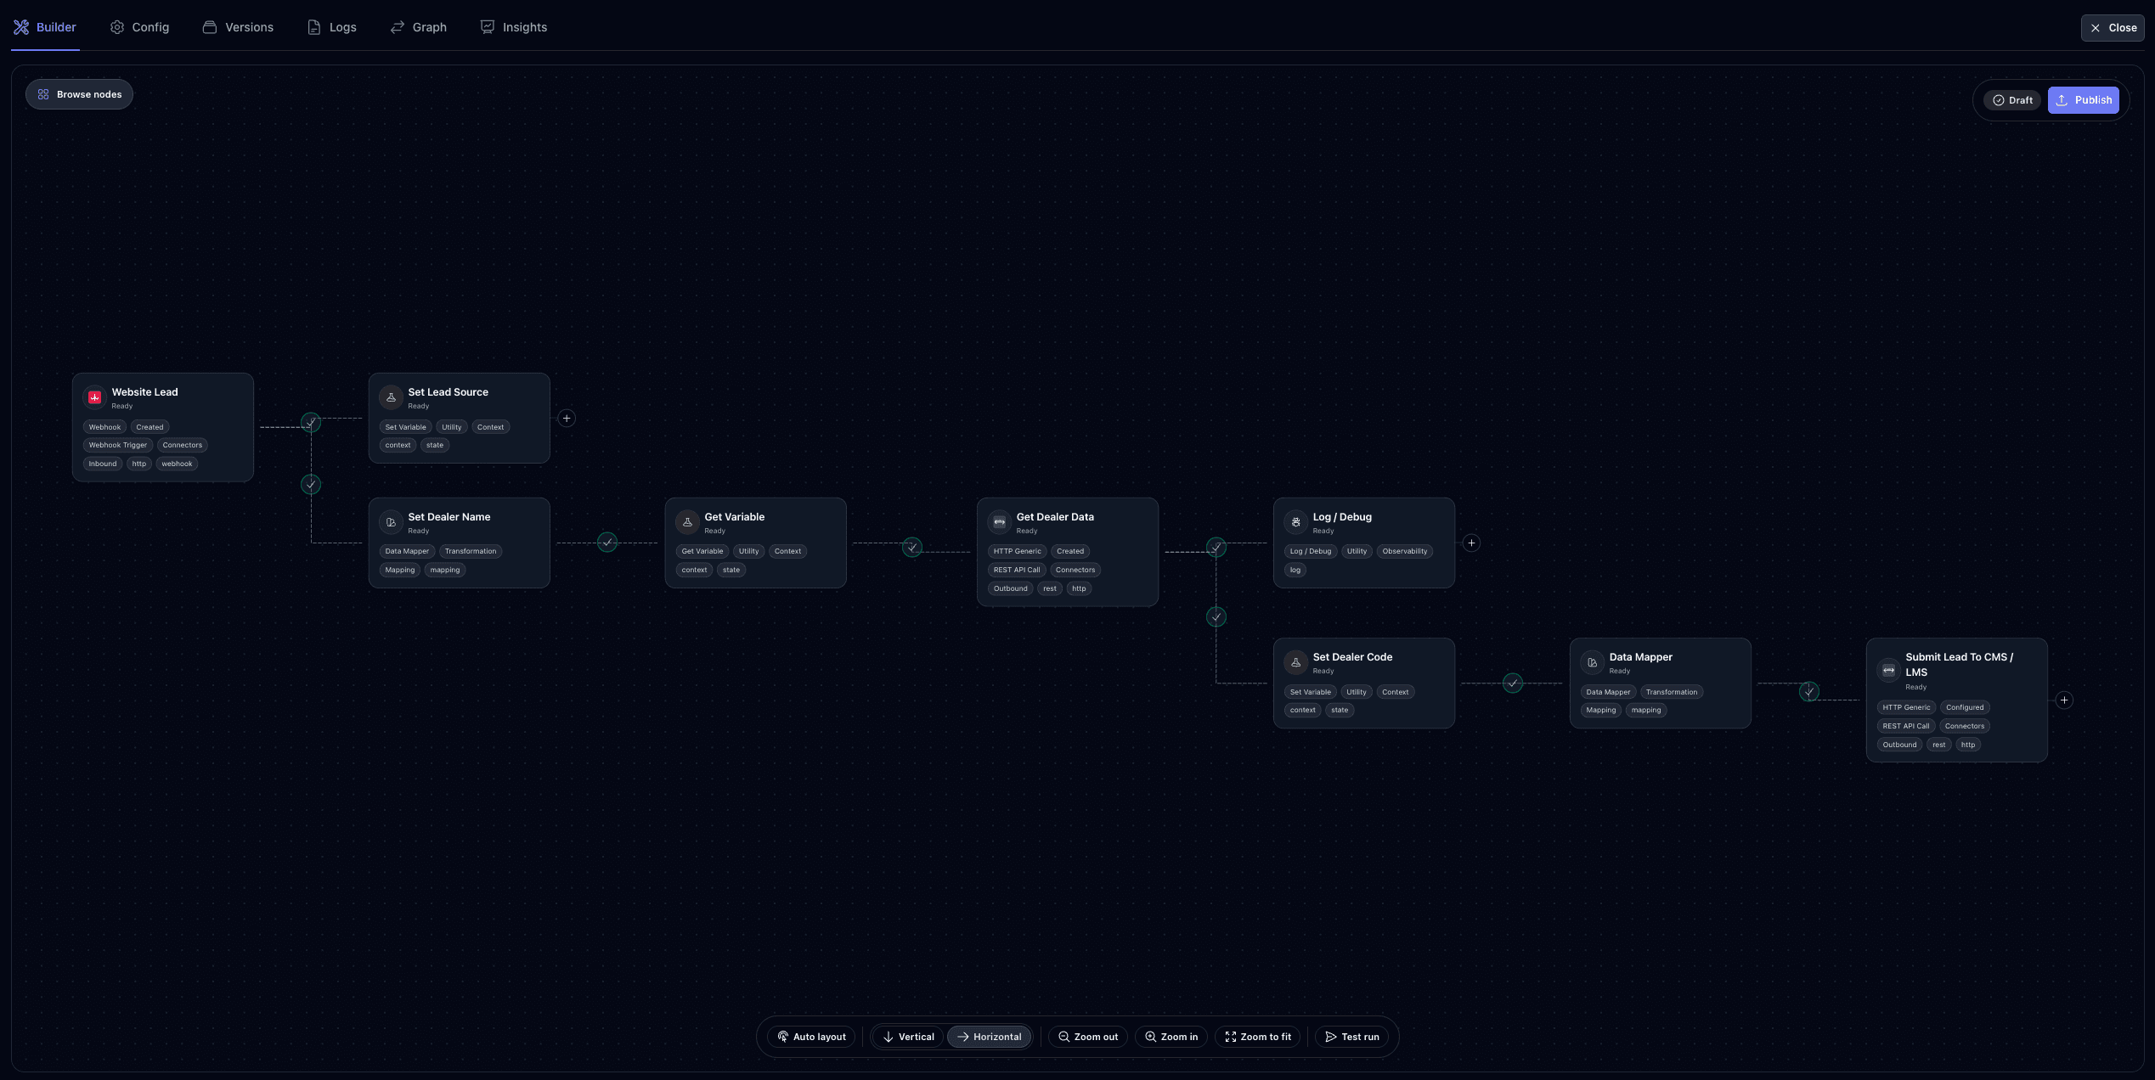Run Auto layout
The image size is (2155, 1080).
pos(811,1037)
